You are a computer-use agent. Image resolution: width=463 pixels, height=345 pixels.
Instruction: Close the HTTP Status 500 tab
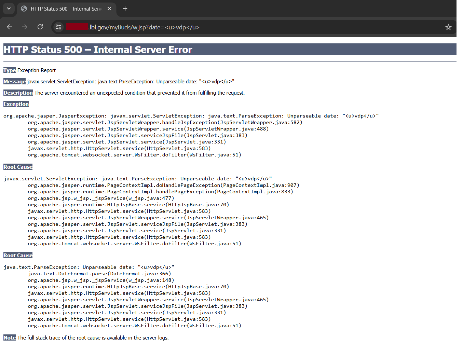click(109, 9)
